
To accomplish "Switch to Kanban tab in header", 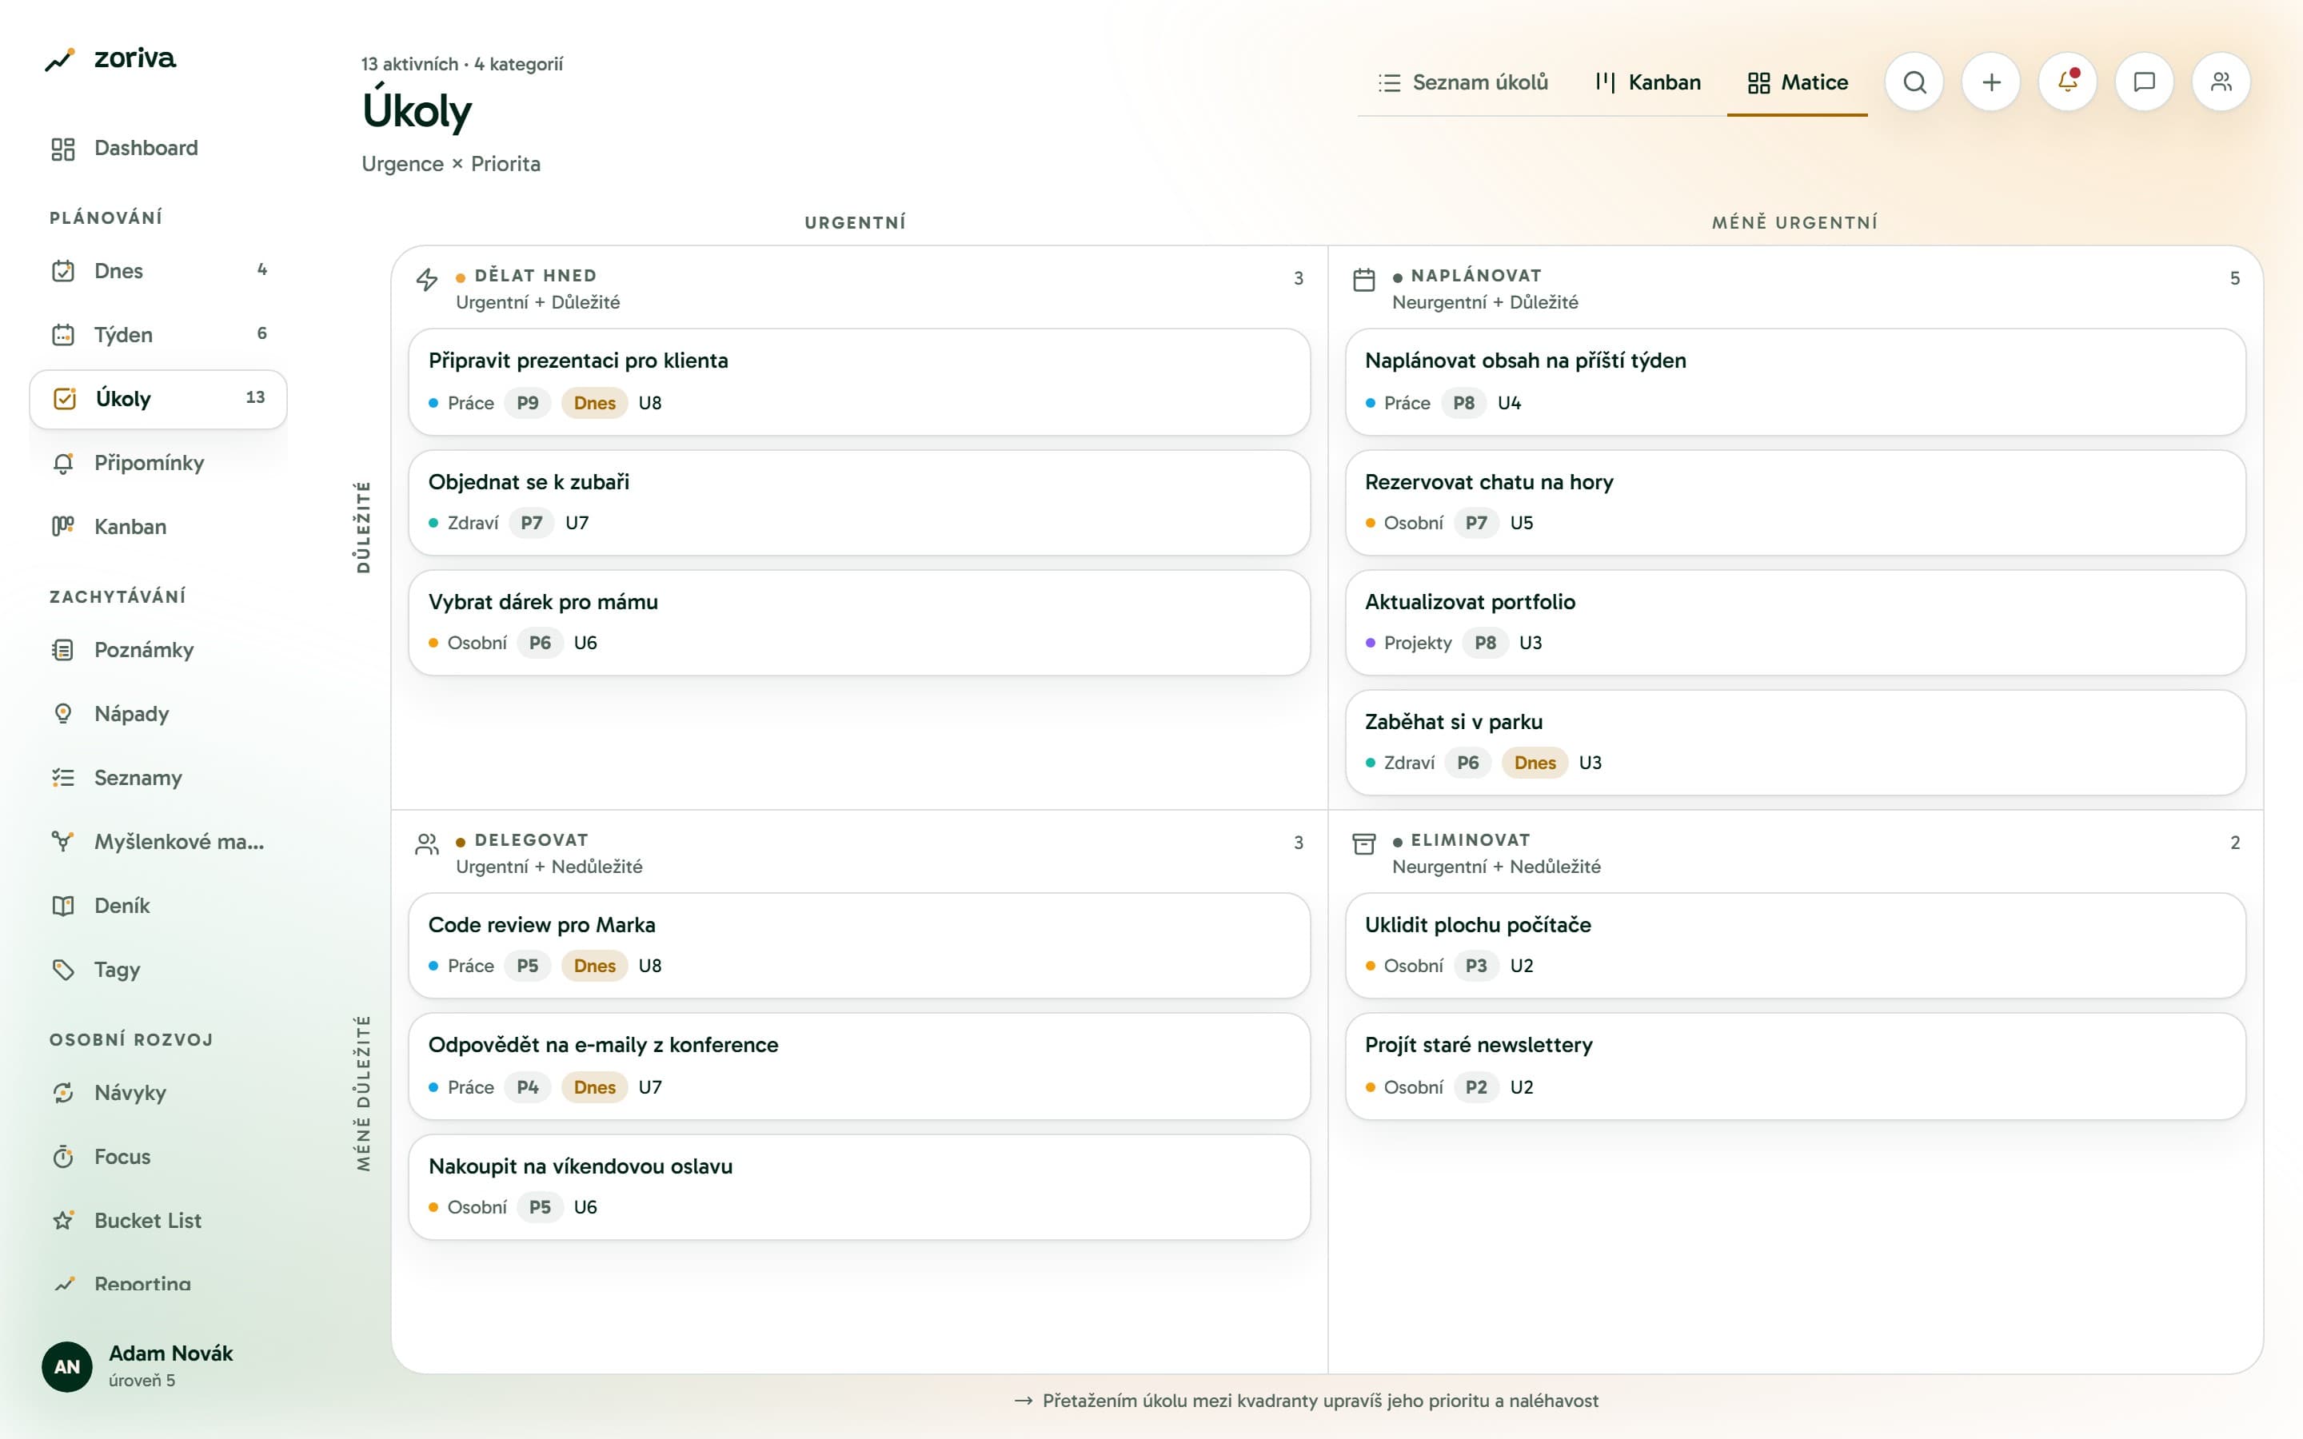I will point(1648,83).
